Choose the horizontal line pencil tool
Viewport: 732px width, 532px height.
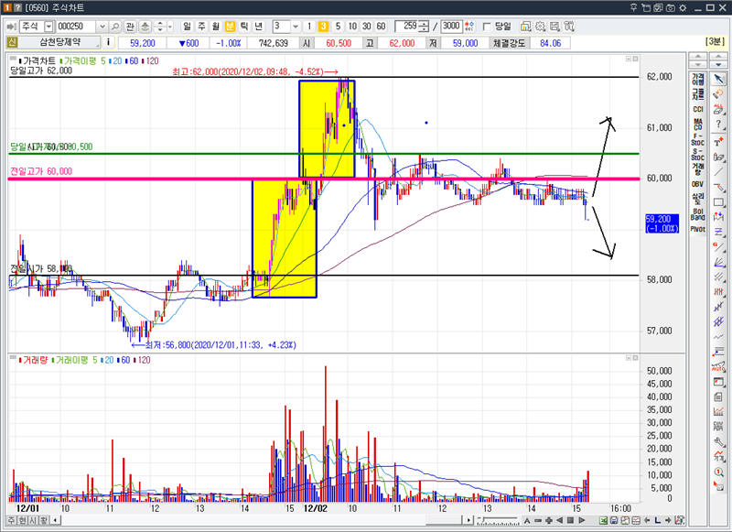tap(719, 188)
